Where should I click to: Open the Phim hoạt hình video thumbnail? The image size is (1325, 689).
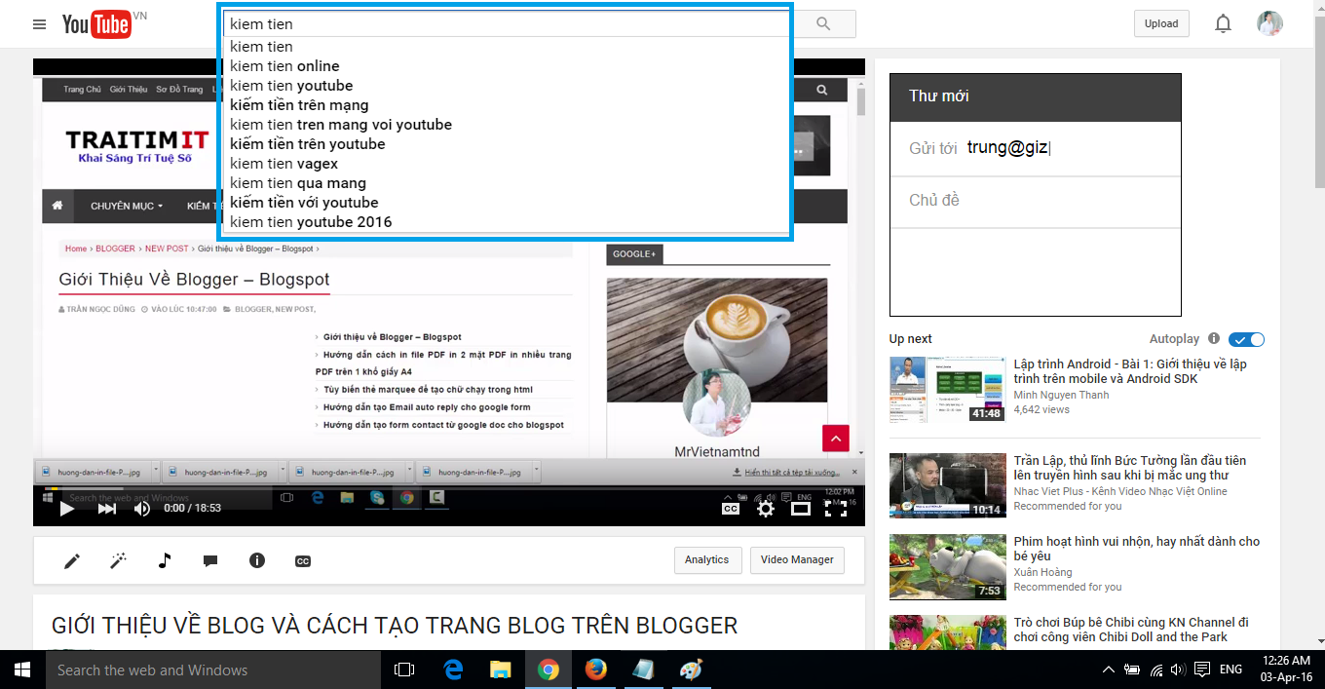(x=947, y=566)
